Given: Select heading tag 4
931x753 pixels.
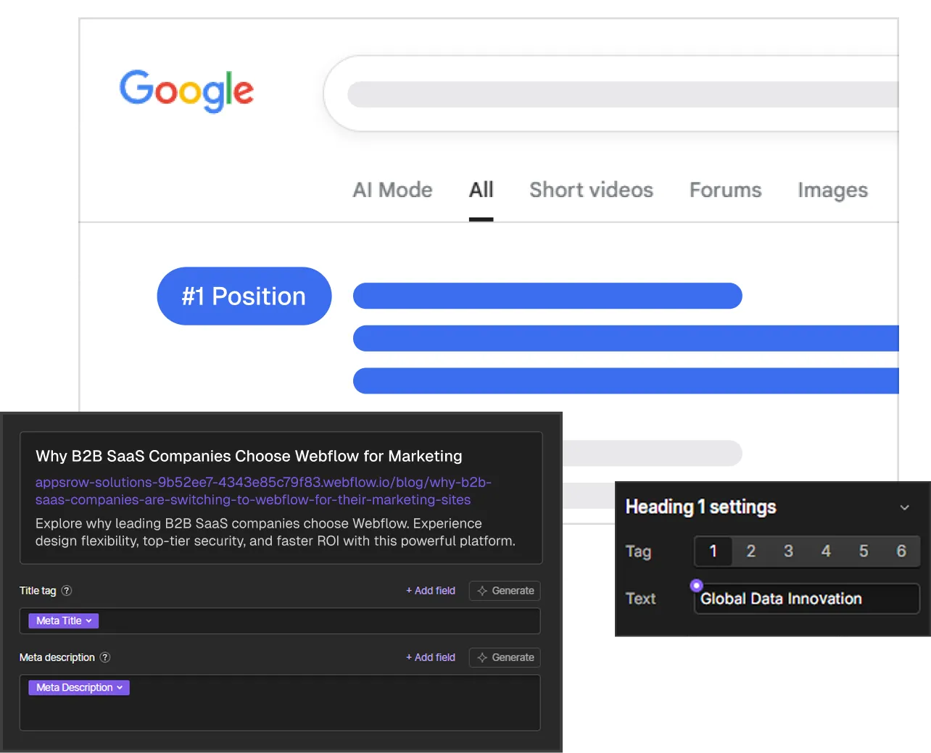Looking at the screenshot, I should pos(826,552).
